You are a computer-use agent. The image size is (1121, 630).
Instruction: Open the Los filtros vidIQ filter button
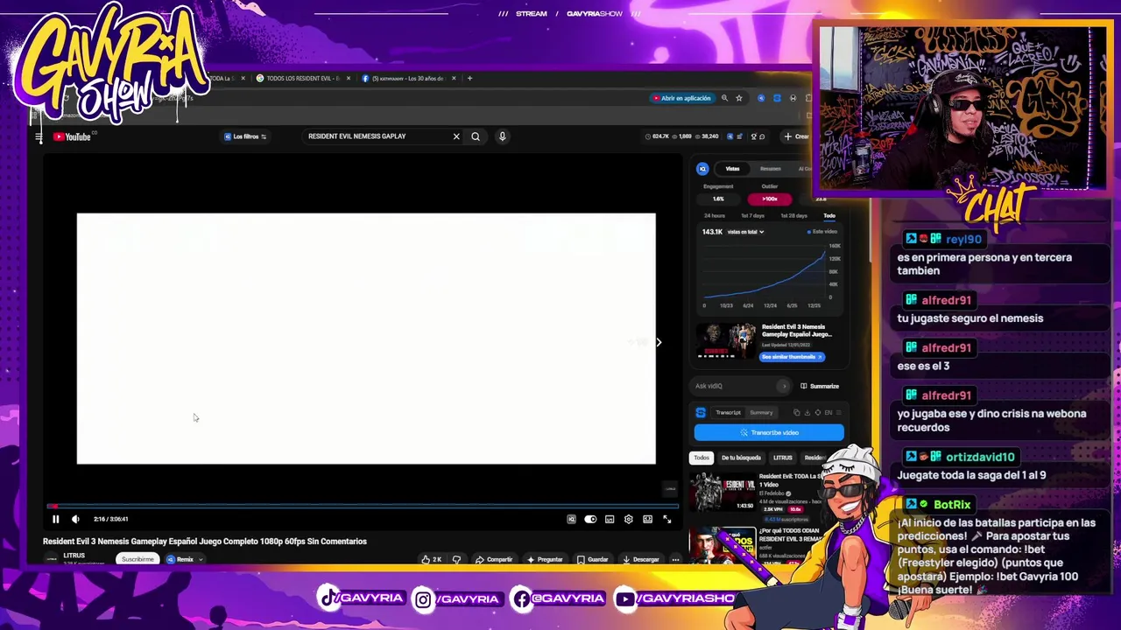coord(245,136)
